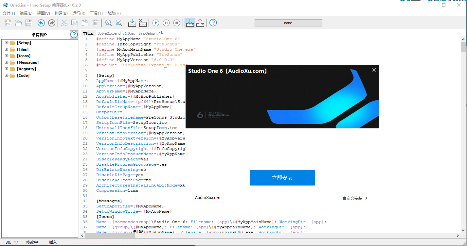467x246 pixels.
Task: Open toolbar help question mark
Action: click(x=213, y=23)
